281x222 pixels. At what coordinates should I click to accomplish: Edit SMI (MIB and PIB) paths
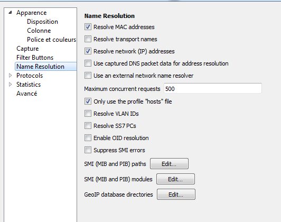[169, 164]
